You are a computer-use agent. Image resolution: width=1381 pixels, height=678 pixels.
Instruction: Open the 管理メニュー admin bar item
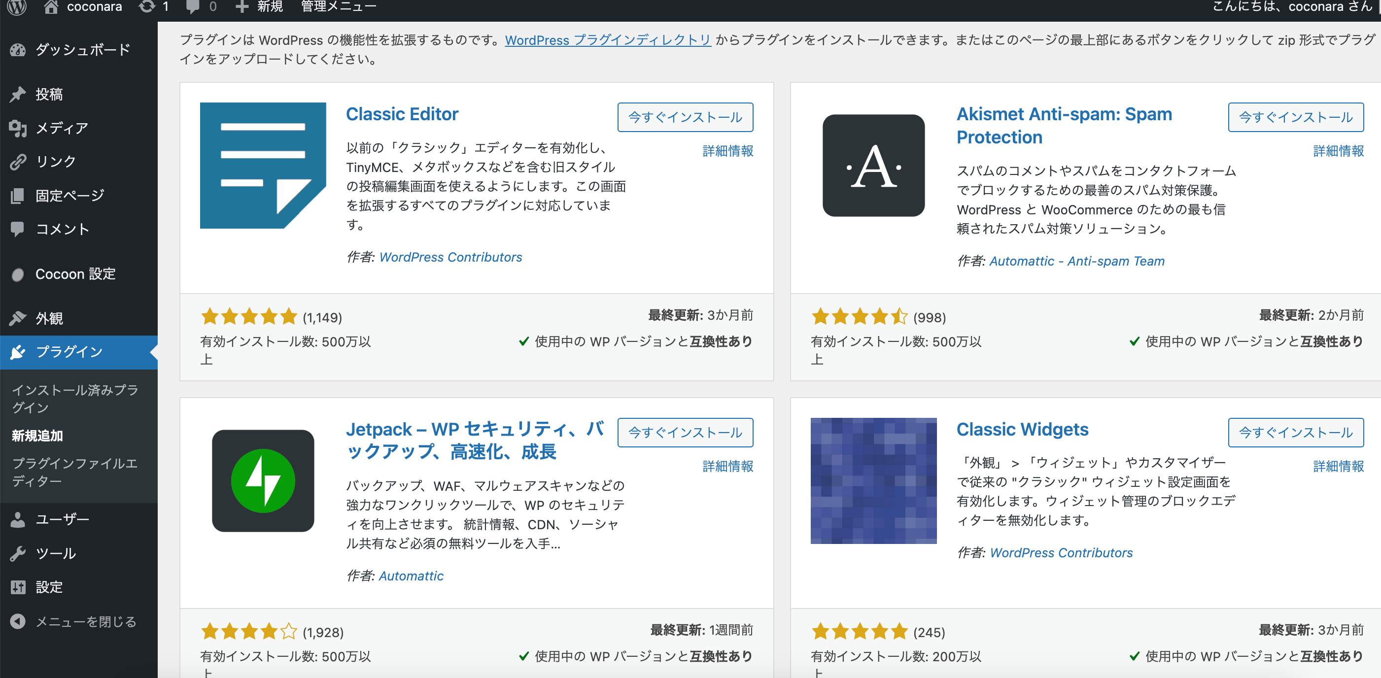(x=338, y=6)
